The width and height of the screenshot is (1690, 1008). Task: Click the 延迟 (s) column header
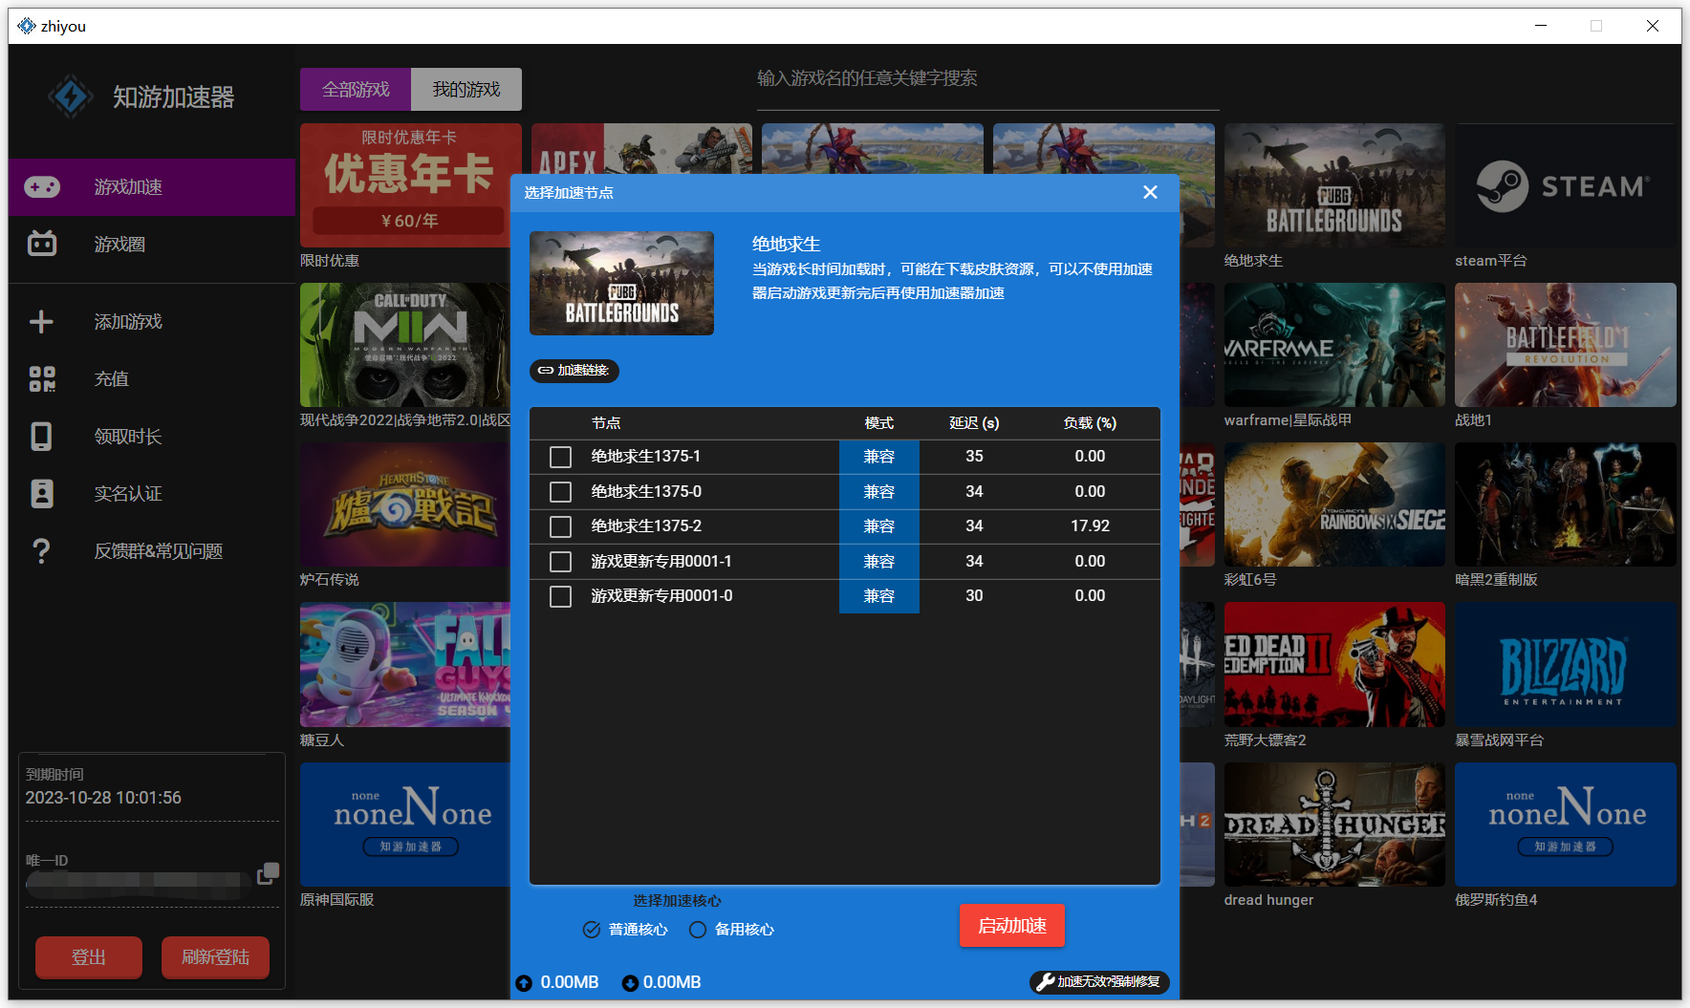click(x=974, y=423)
